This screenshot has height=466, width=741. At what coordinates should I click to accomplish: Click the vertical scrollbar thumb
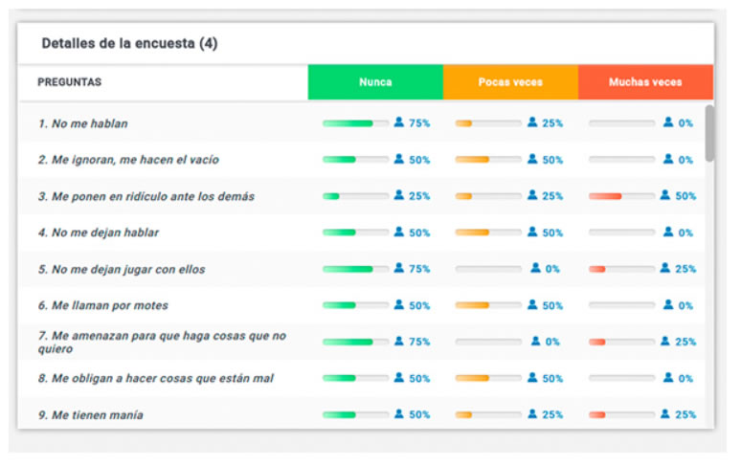pyautogui.click(x=709, y=132)
